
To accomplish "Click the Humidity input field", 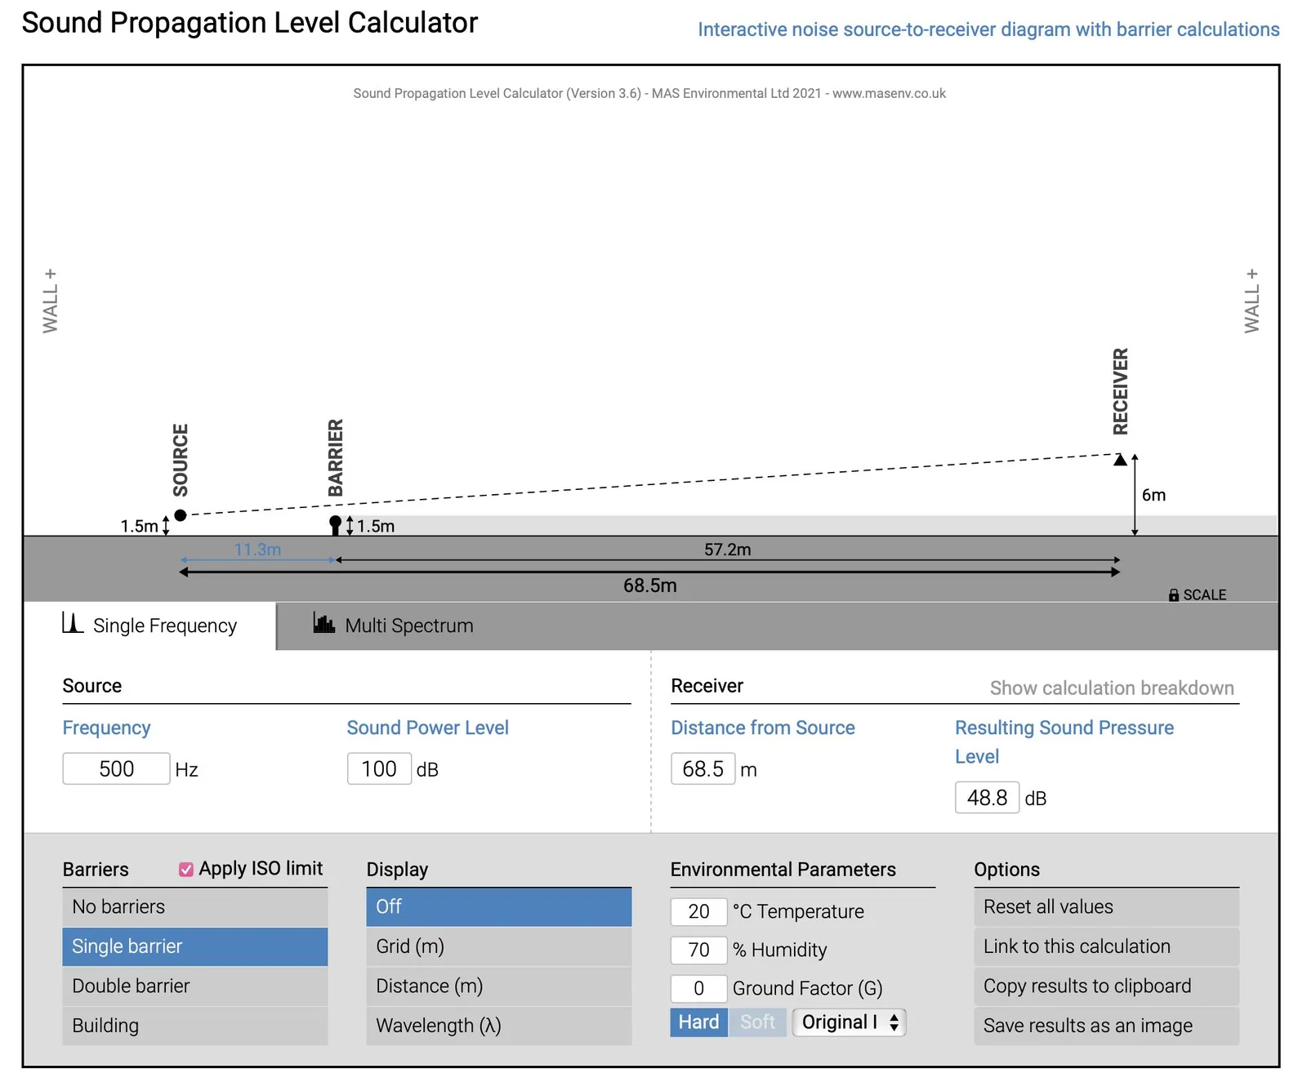I will point(699,950).
